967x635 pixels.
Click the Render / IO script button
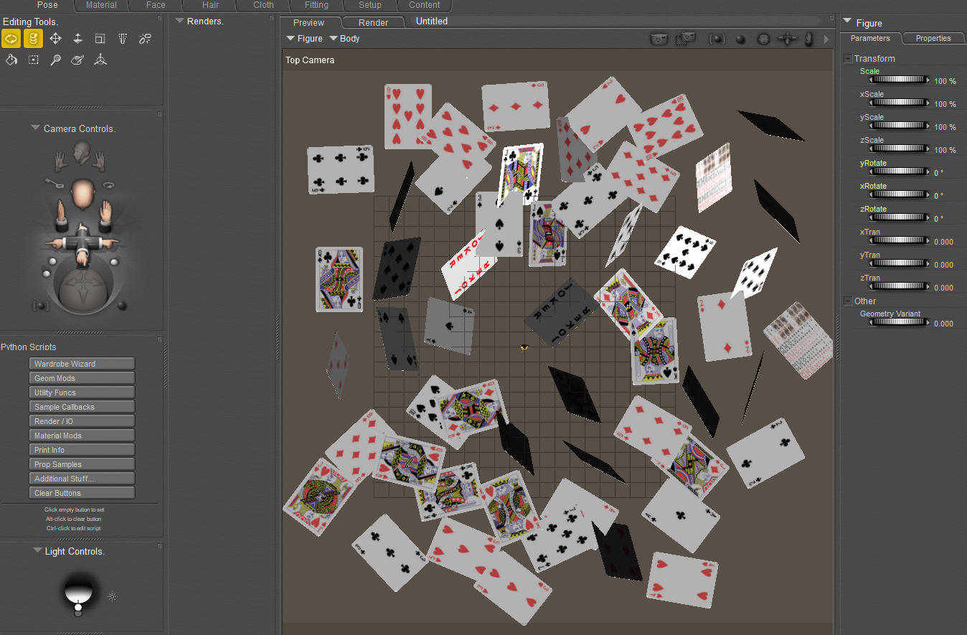pyautogui.click(x=82, y=421)
